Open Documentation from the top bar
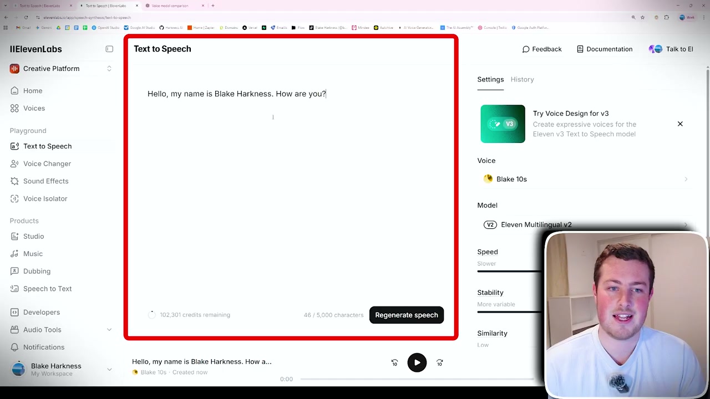710x399 pixels. (604, 49)
